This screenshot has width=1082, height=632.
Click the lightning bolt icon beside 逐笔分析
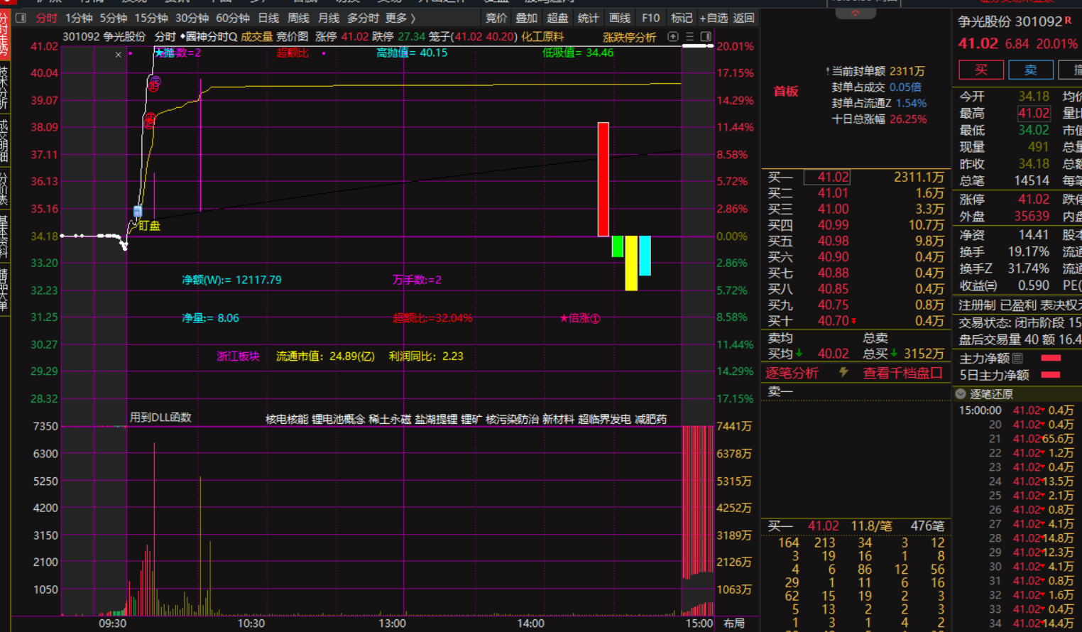coord(843,372)
